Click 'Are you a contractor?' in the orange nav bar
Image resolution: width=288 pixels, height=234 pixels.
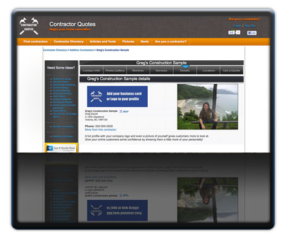tap(171, 41)
